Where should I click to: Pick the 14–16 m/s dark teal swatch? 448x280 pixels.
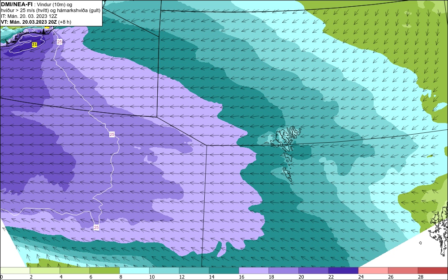pyautogui.click(x=224, y=271)
